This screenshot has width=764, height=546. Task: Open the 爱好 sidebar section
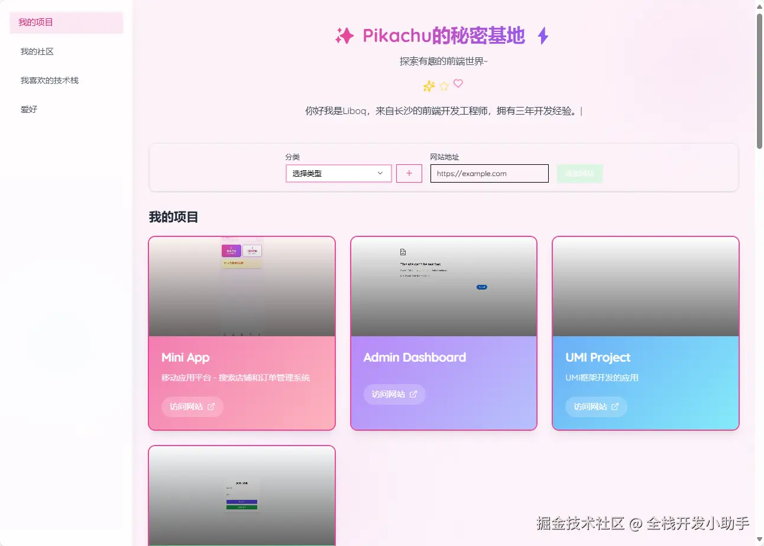29,109
